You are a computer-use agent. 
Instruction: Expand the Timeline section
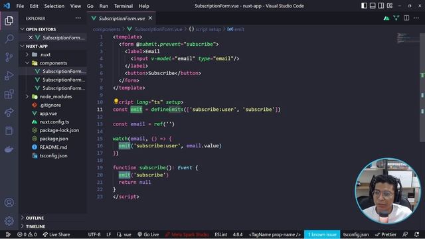click(53, 226)
